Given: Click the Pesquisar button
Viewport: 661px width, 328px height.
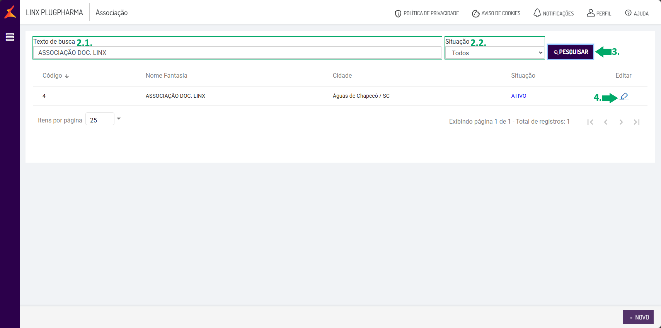Looking at the screenshot, I should (x=571, y=52).
